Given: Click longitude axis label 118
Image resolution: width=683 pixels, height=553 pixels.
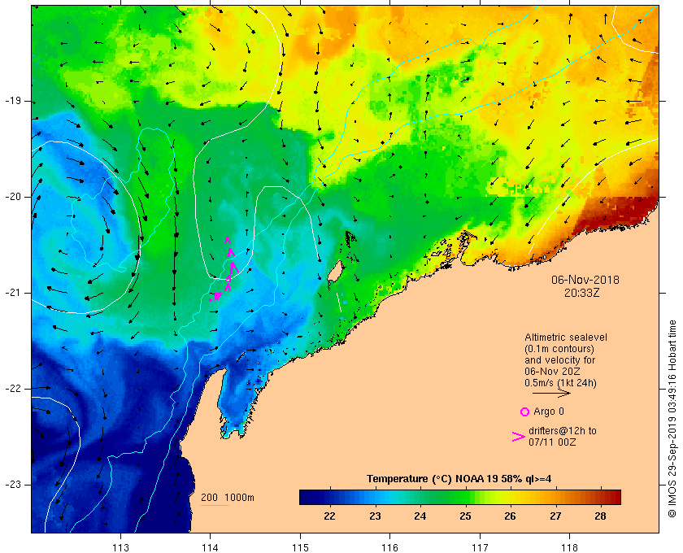Looking at the screenshot, I should [570, 547].
